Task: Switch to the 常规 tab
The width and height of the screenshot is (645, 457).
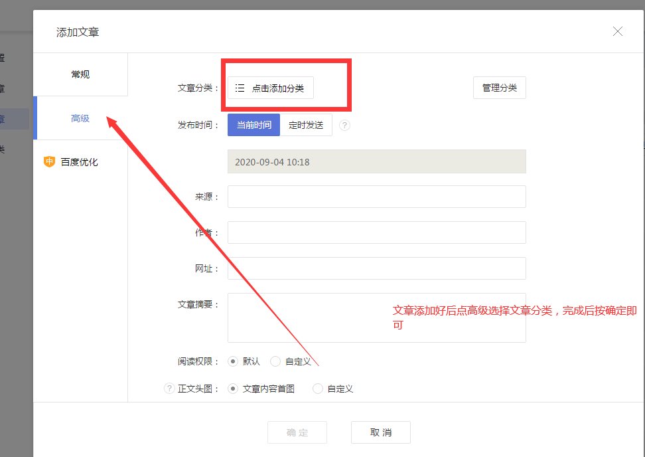Action: click(80, 74)
